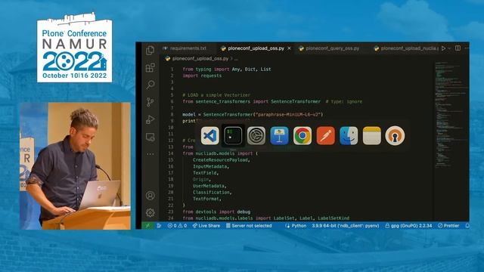484x272 pixels.
Task: Open the Explorer view in activity bar
Action: point(150,51)
